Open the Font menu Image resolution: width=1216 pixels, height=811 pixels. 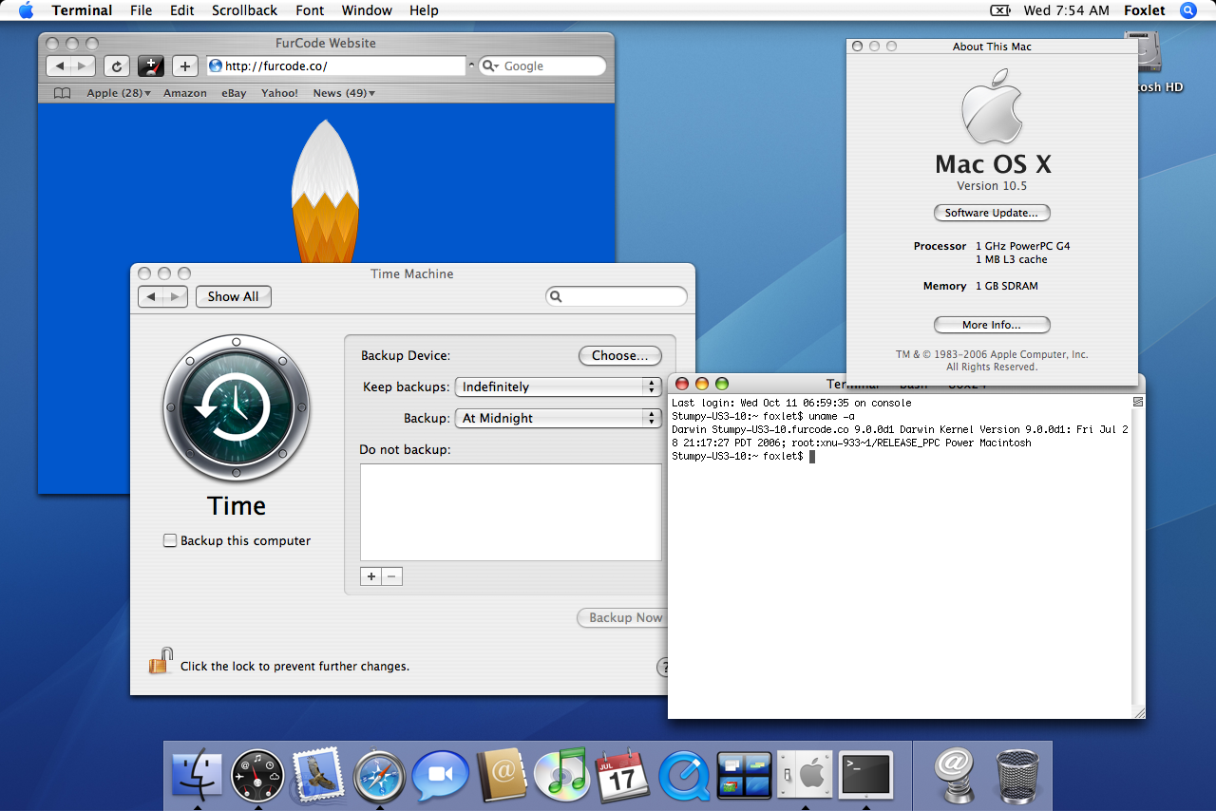click(x=310, y=10)
